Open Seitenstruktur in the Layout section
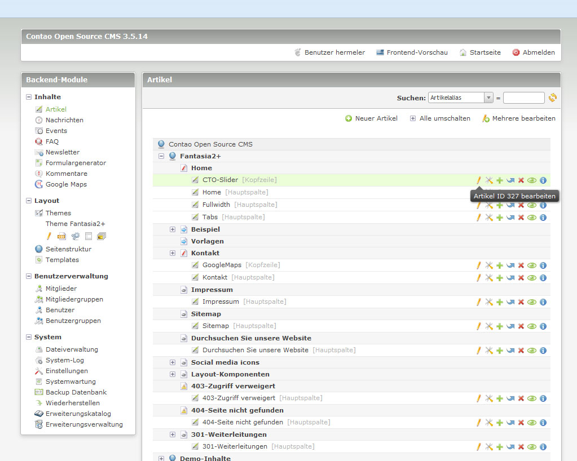 tap(68, 249)
